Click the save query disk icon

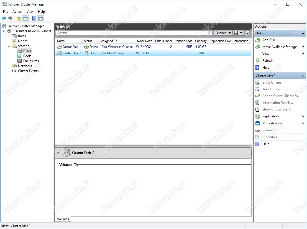(236, 33)
